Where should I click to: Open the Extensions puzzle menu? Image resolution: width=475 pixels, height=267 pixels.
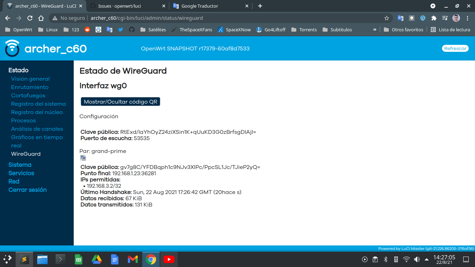(x=434, y=18)
